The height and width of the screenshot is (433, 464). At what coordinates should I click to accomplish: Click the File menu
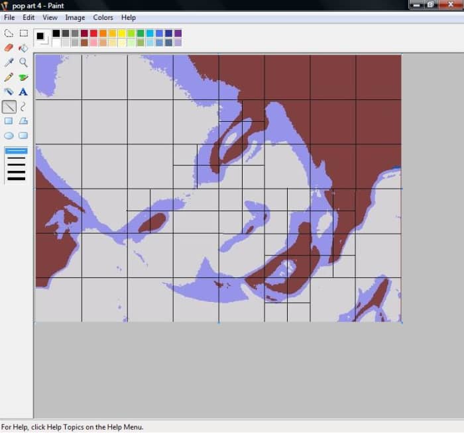coord(9,18)
